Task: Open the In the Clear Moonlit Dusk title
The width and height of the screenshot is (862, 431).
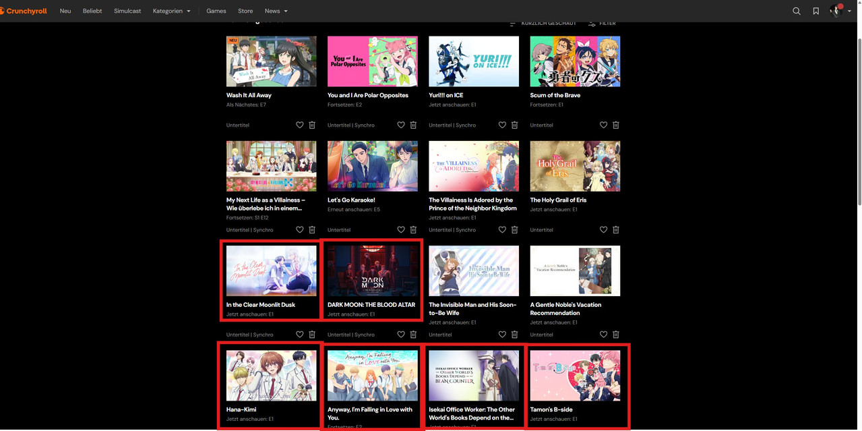Action: pyautogui.click(x=261, y=305)
